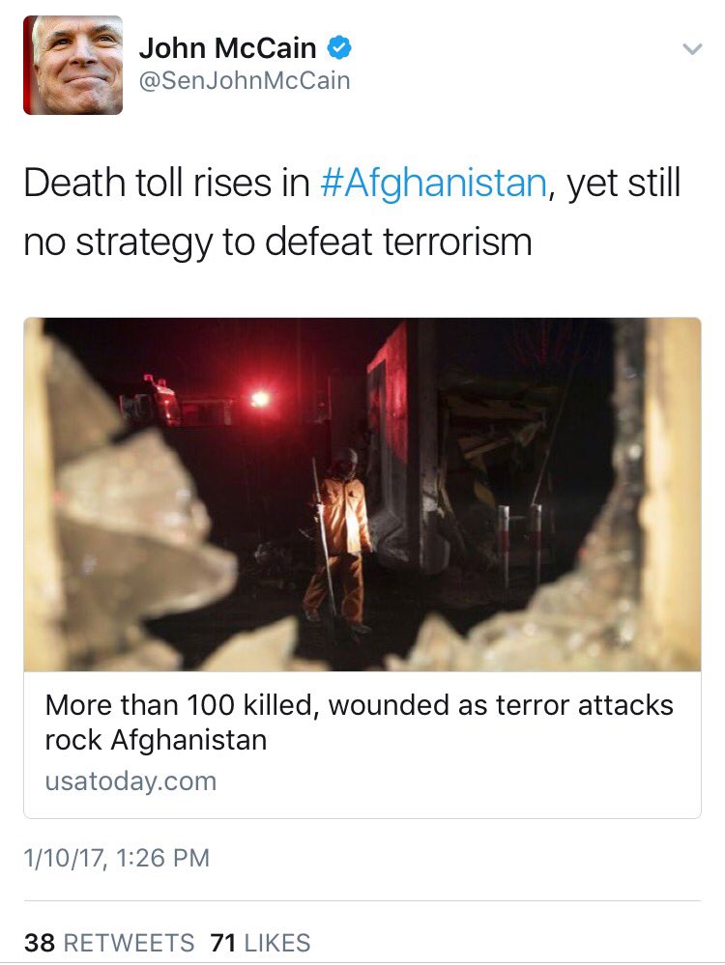Click "no strategy to defeat terrorism" text line
The width and height of the screenshot is (725, 965).
click(277, 241)
